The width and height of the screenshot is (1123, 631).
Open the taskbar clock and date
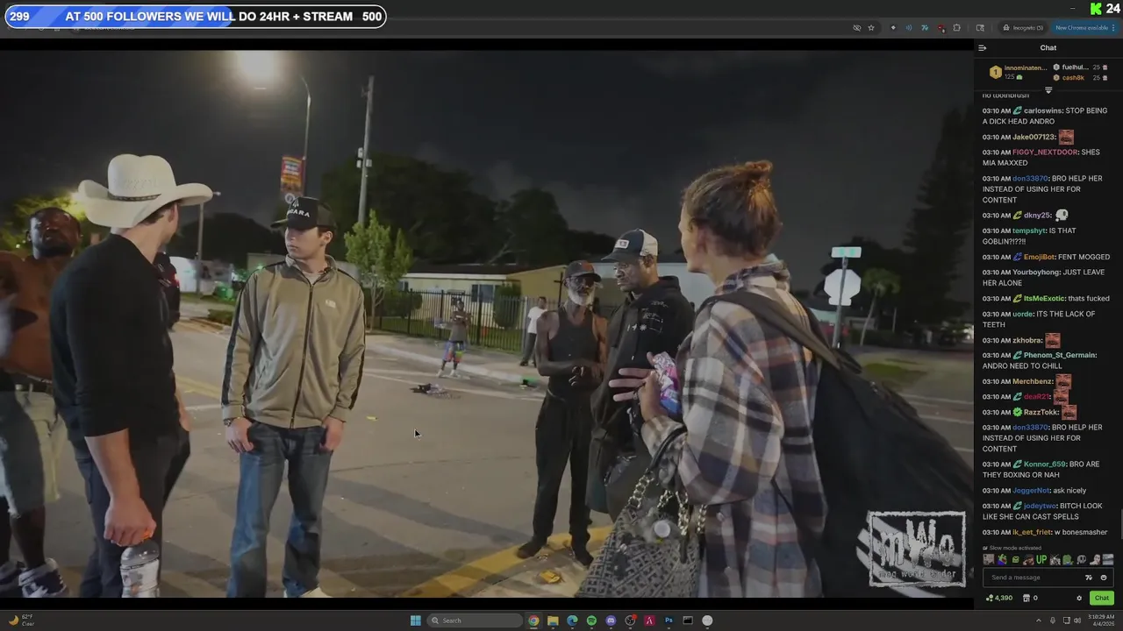pos(1101,620)
